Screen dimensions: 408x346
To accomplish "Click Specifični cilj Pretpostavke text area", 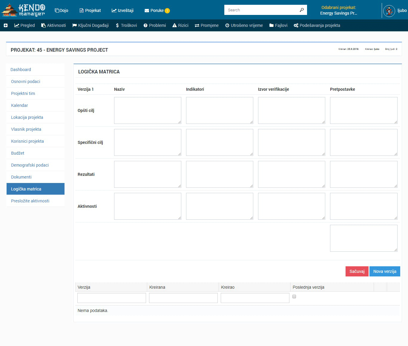I will tap(364, 142).
